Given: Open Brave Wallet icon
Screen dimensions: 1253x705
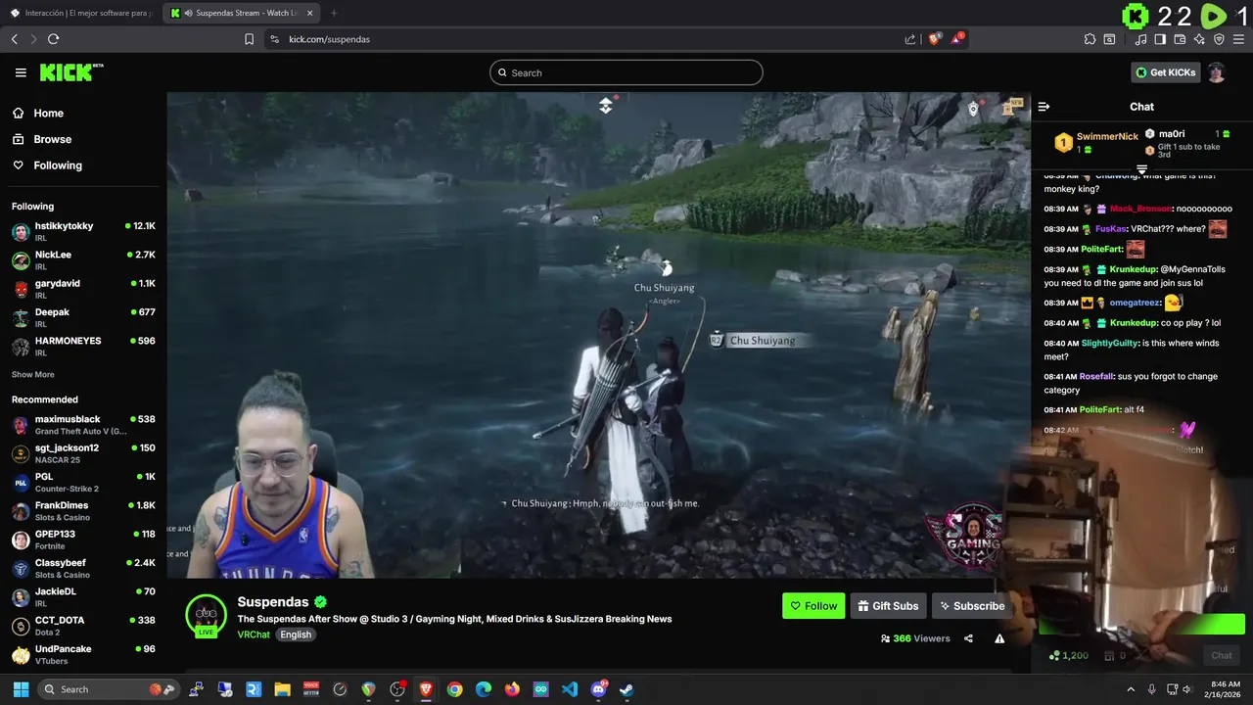Looking at the screenshot, I should (1180, 39).
